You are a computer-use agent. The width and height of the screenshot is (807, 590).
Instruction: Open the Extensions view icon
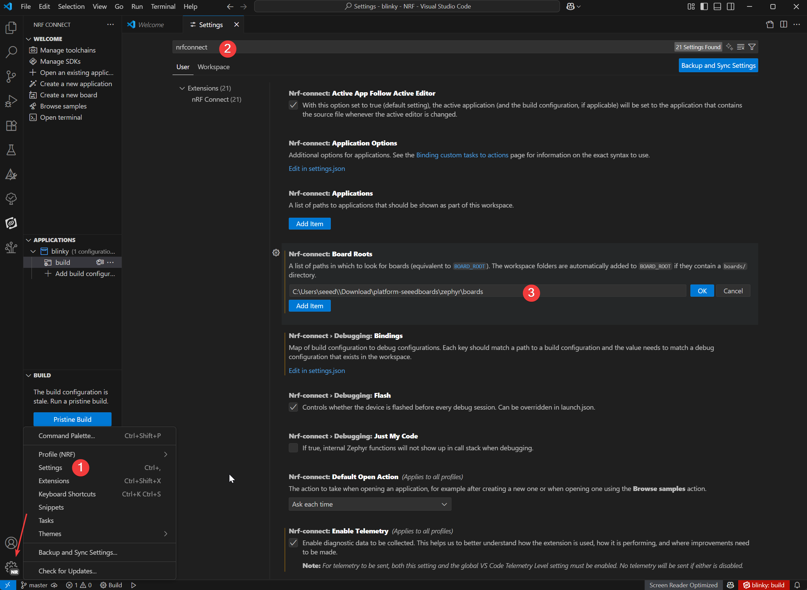point(11,125)
